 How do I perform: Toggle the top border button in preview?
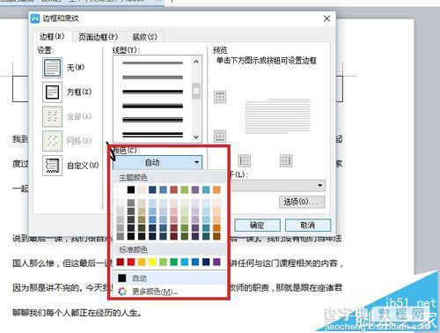(x=220, y=97)
